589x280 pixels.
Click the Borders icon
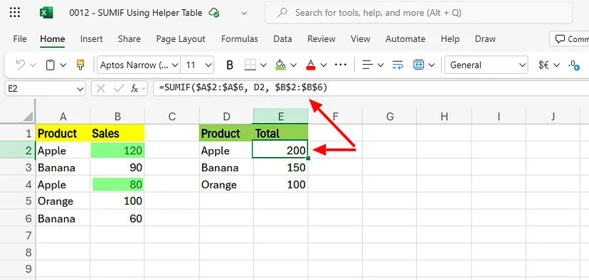(250, 65)
